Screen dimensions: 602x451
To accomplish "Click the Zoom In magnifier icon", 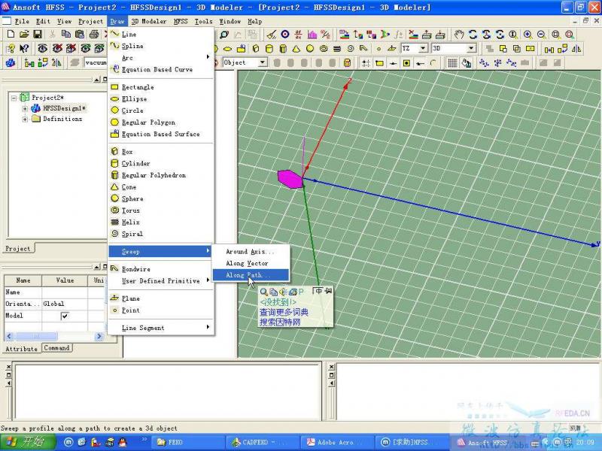I will [x=528, y=35].
